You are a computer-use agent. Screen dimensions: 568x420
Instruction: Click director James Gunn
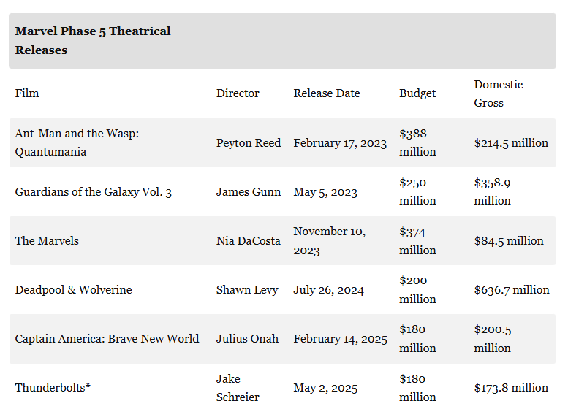pyautogui.click(x=249, y=192)
